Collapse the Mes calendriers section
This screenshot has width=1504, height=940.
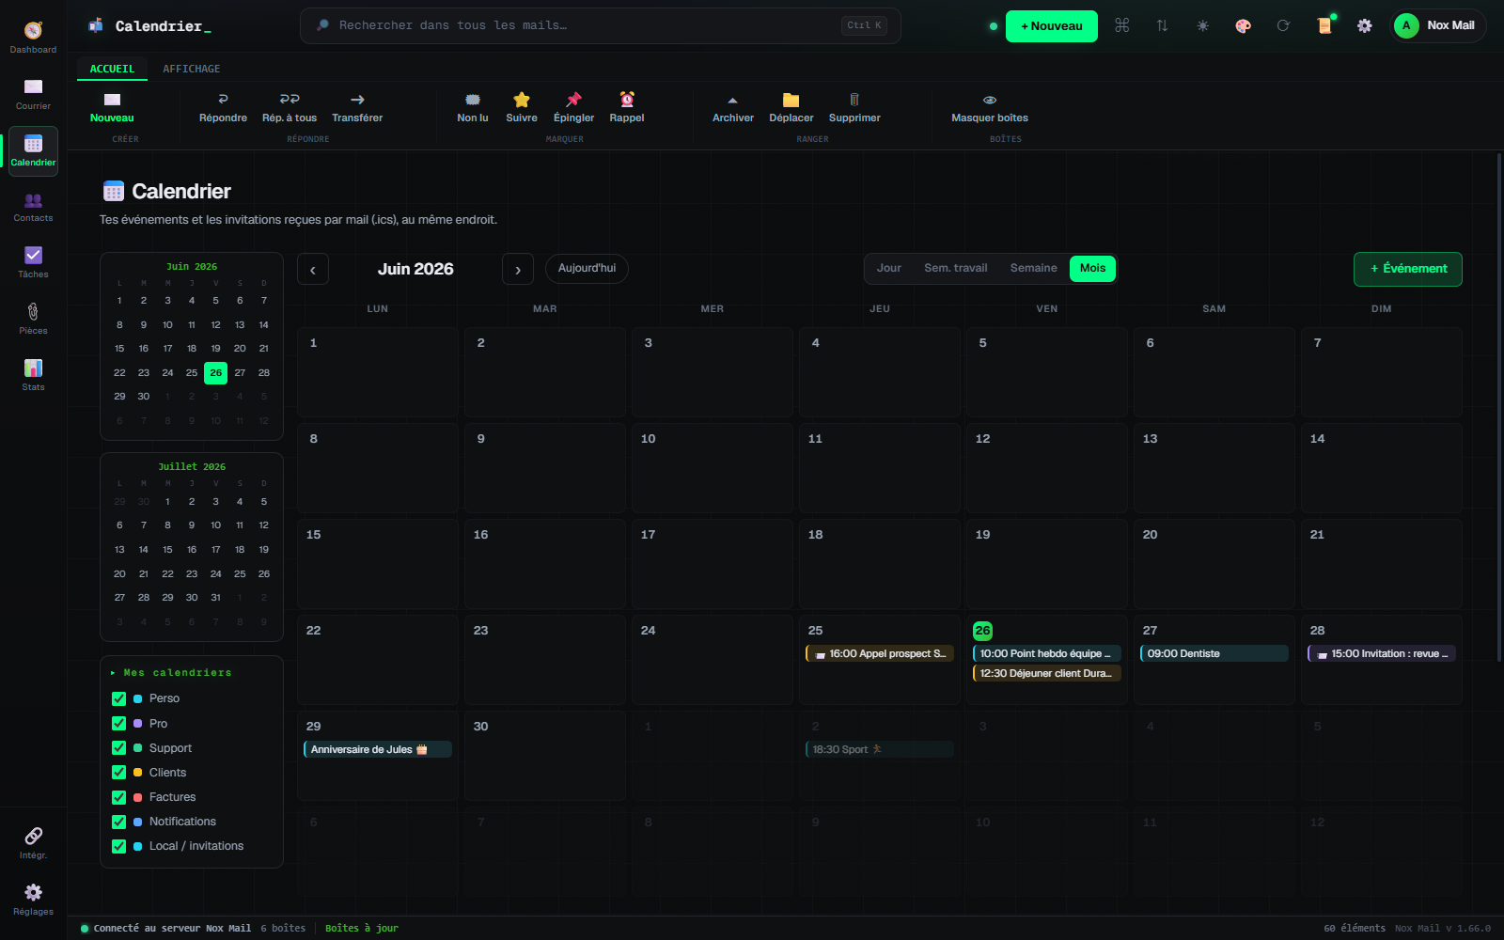171,673
